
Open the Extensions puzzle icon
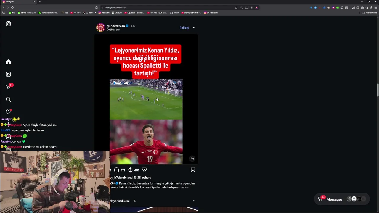[x=342, y=7]
